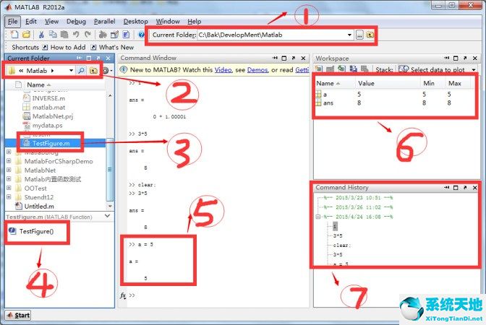This screenshot has height=325, width=486.
Task: Click the Shortcuts label in toolbar
Action: tap(25, 48)
